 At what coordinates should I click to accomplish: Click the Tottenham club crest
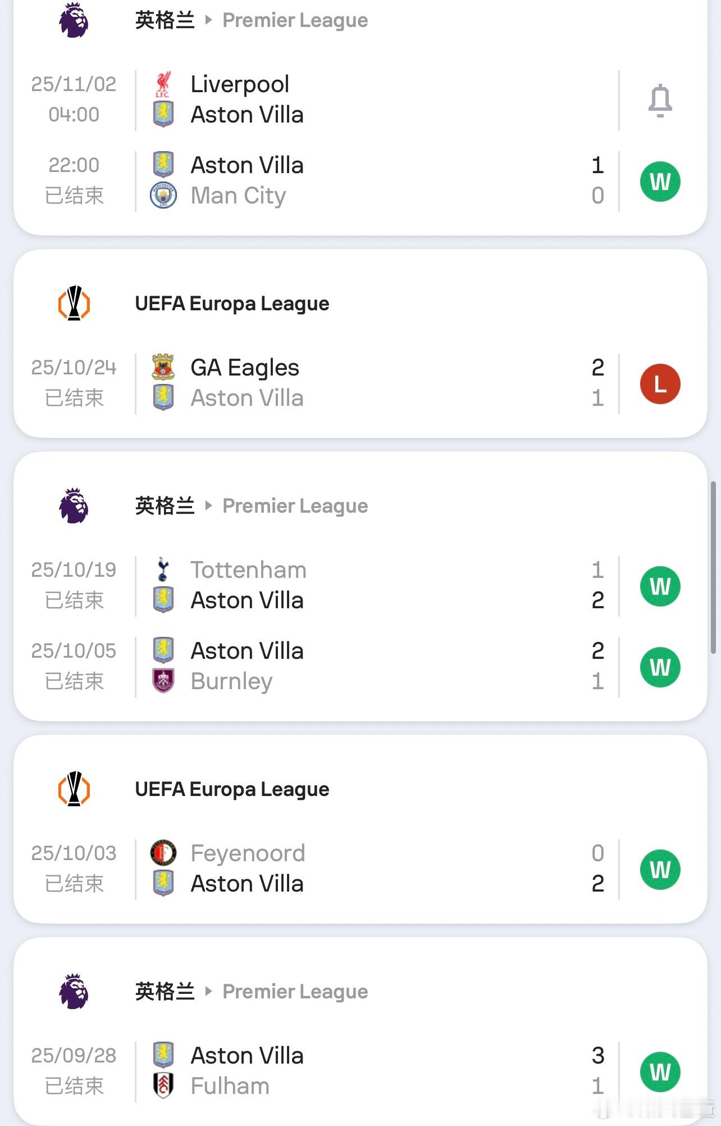tap(163, 569)
